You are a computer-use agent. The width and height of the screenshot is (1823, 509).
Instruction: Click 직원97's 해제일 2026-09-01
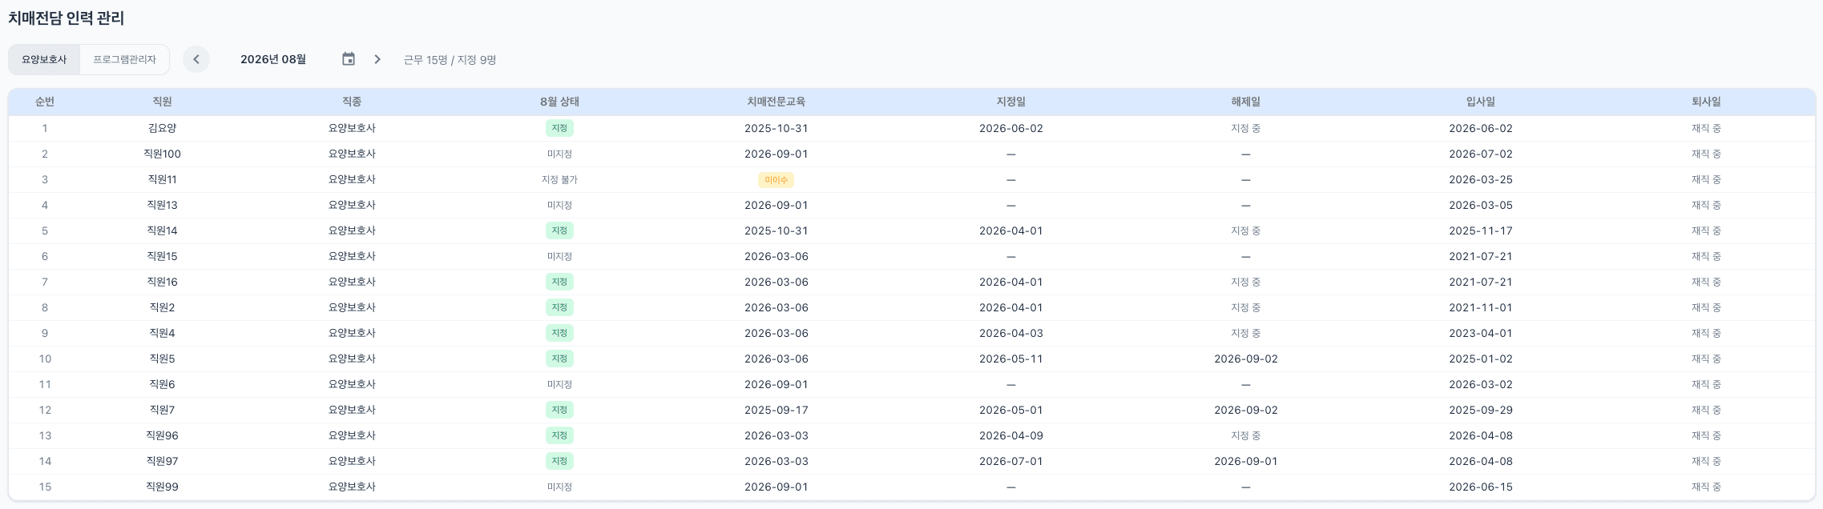(x=1245, y=461)
